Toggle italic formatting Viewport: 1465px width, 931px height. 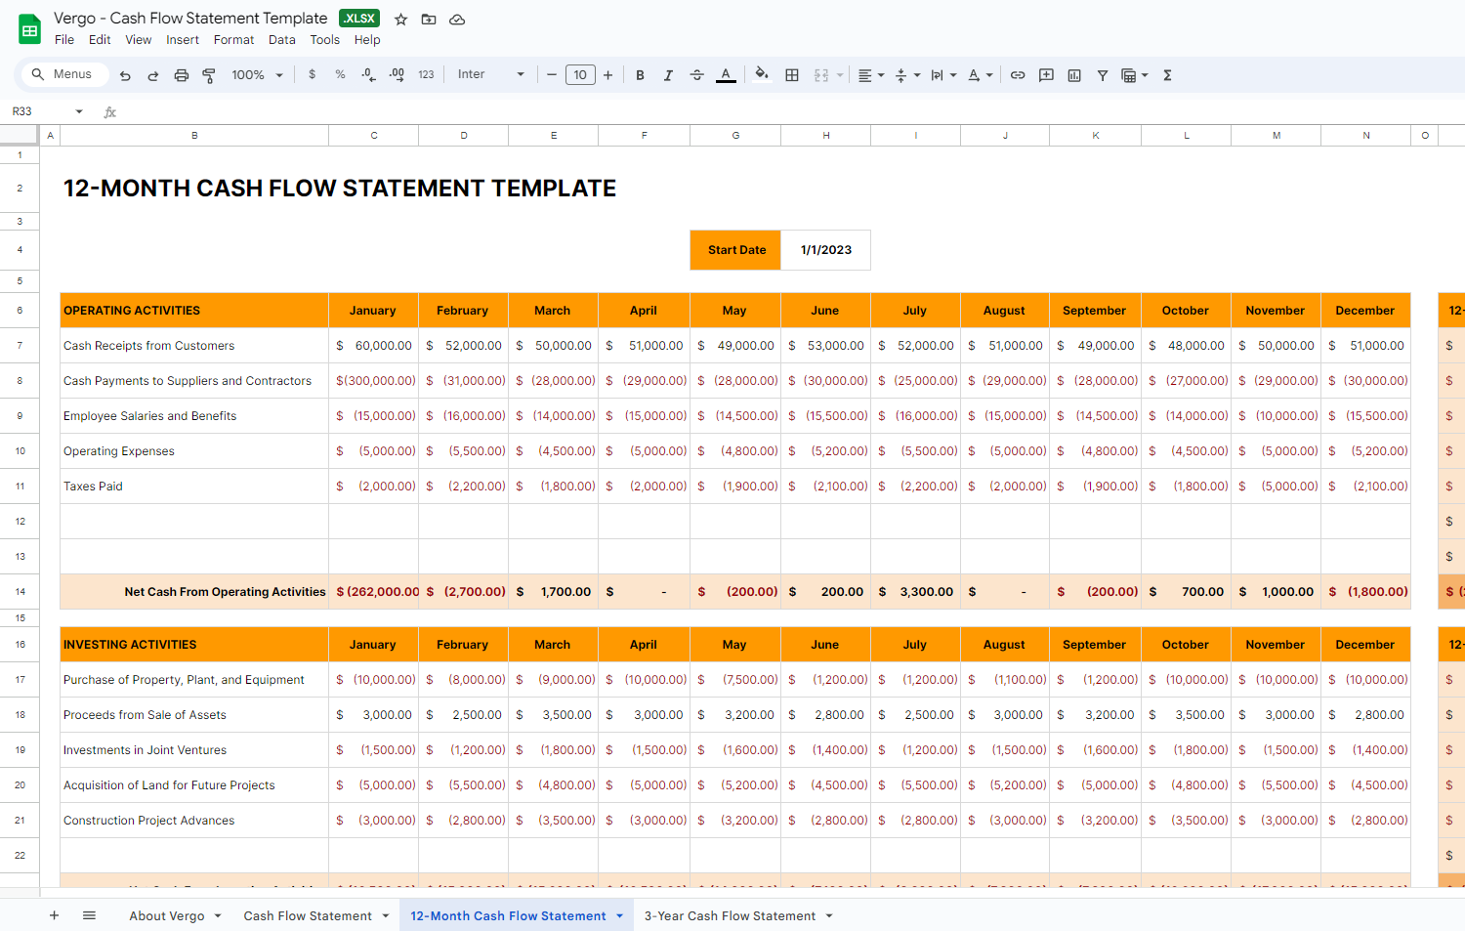(x=668, y=74)
